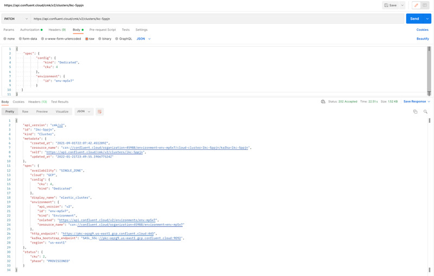Open the environment resource_name crn link
The image size is (434, 276).
tap(130, 225)
